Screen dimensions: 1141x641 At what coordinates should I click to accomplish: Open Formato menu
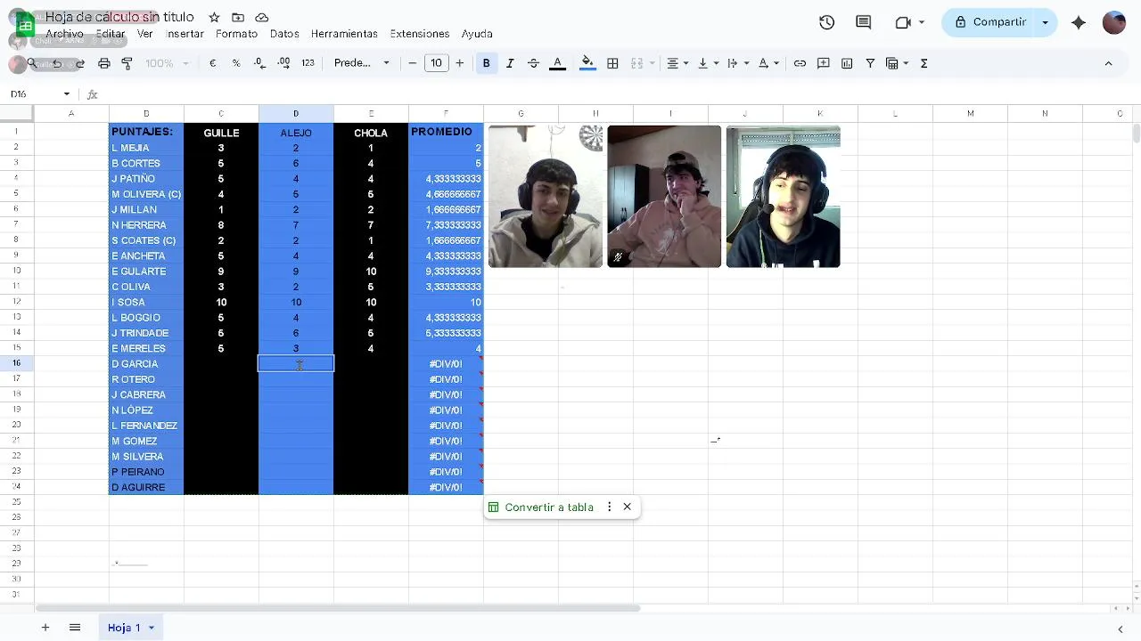236,34
